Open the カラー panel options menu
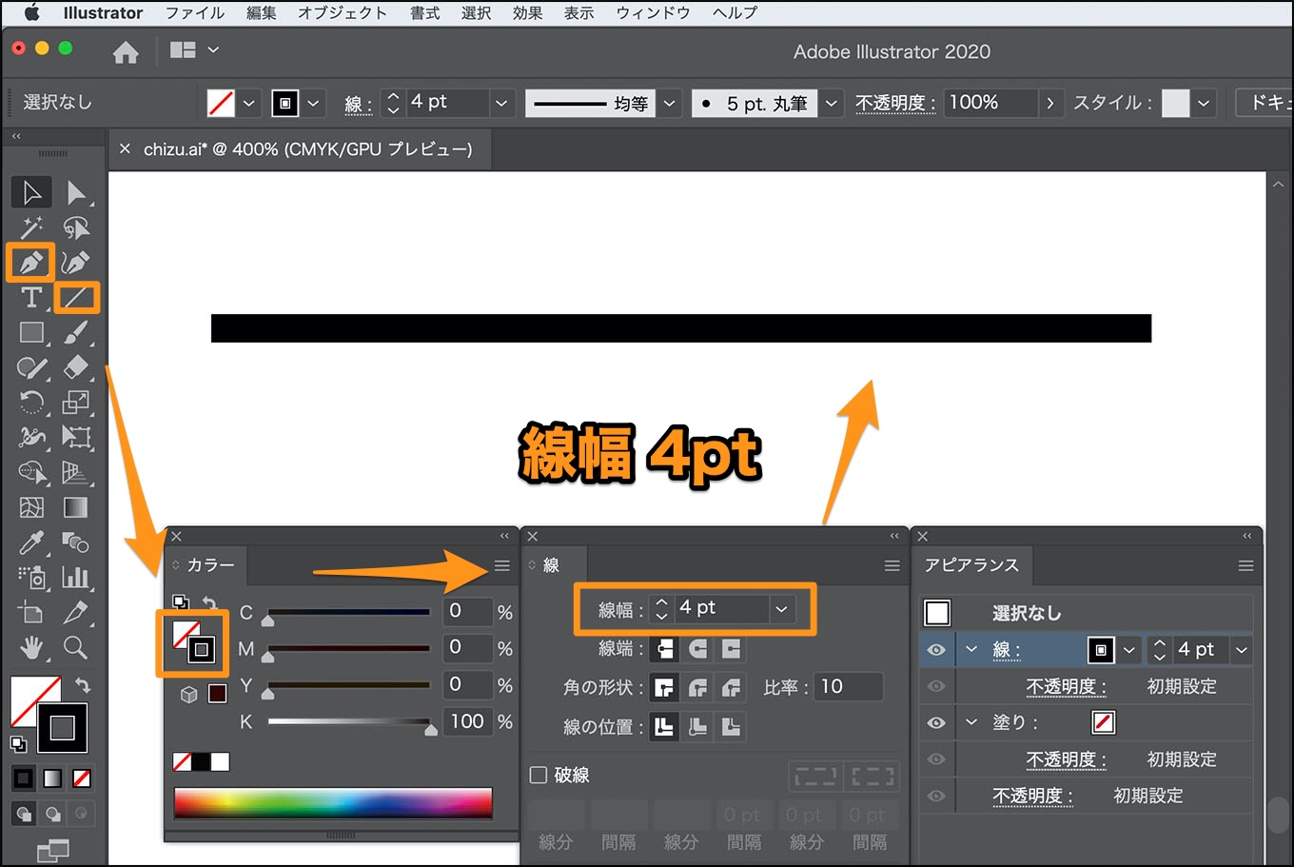The width and height of the screenshot is (1294, 867). tap(502, 566)
